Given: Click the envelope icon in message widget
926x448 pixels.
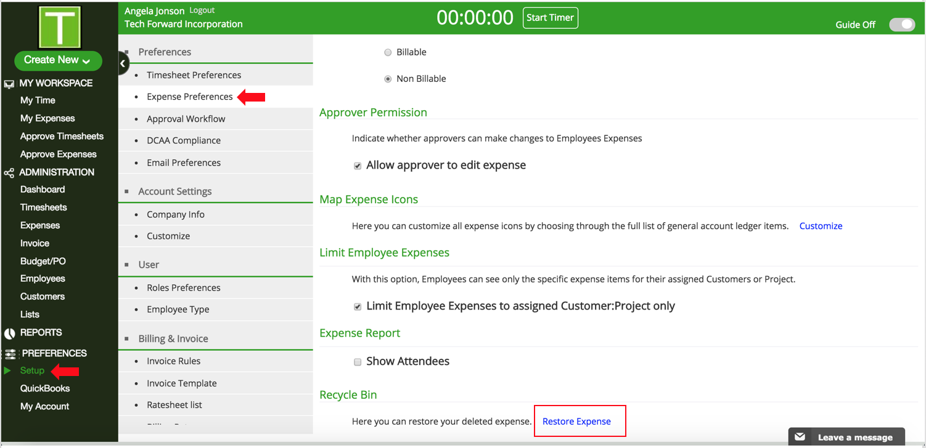Looking at the screenshot, I should 800,437.
